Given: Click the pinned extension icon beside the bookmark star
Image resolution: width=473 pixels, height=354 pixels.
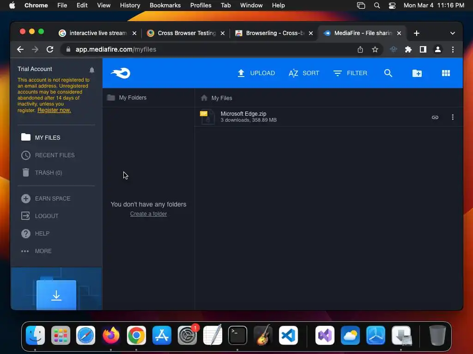Looking at the screenshot, I should pyautogui.click(x=394, y=49).
